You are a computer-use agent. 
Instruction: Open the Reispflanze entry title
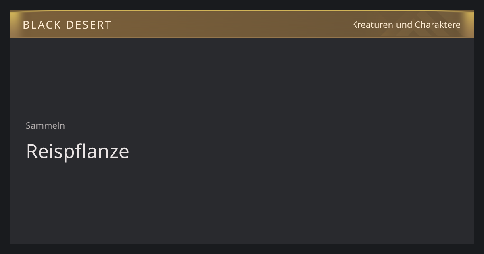[77, 151]
